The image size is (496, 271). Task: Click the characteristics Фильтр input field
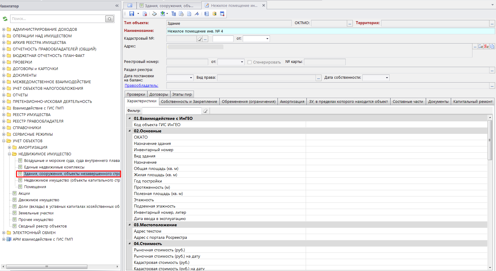coord(172,111)
